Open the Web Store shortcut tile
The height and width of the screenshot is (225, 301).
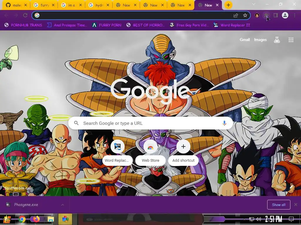(x=150, y=152)
